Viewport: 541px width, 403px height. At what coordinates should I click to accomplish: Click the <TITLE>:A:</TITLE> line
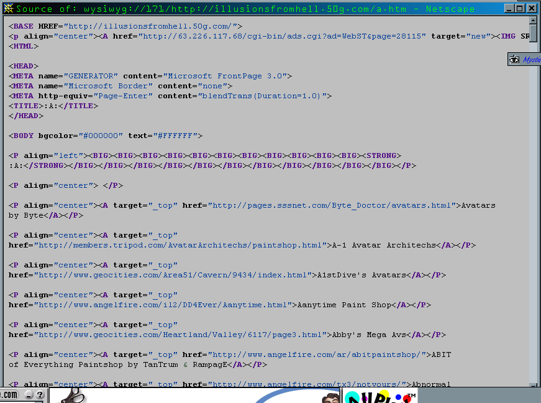(x=53, y=106)
